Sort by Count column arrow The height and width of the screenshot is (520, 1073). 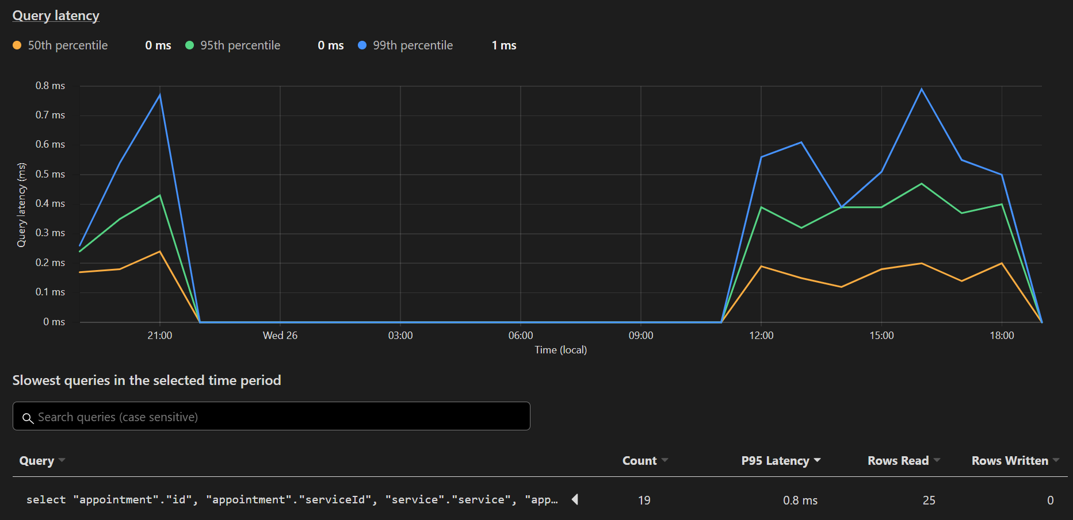665,460
